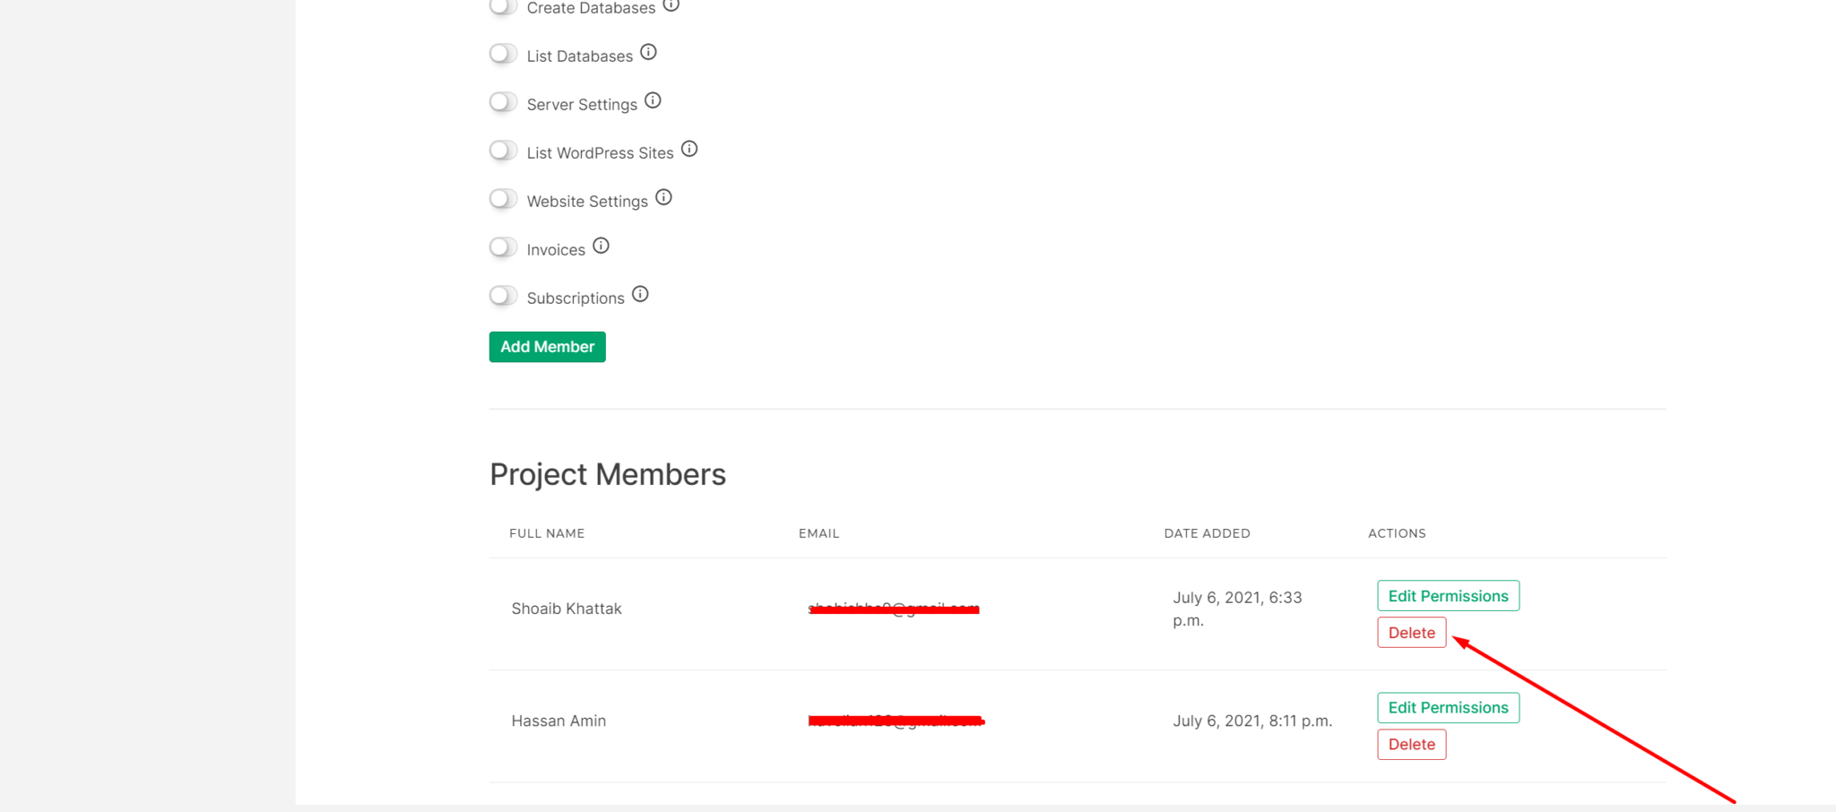Viewport: 1836px width, 812px height.
Task: Edit permissions for Hassan Amin
Action: [1447, 707]
